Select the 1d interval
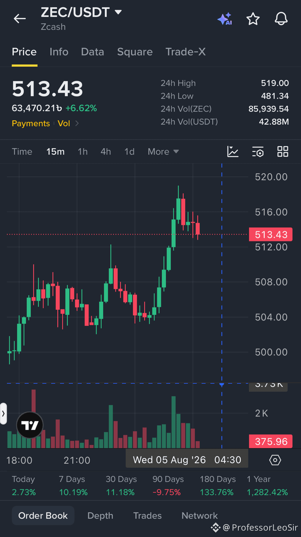The height and width of the screenshot is (537, 301). coord(129,151)
